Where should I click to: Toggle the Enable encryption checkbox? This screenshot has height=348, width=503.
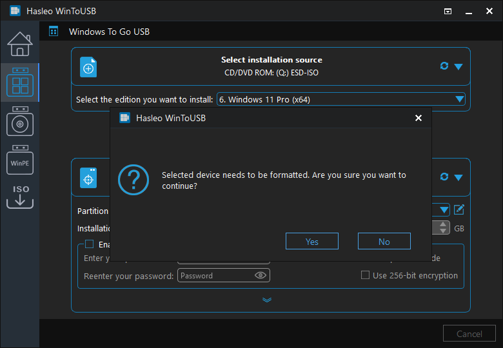coord(90,244)
